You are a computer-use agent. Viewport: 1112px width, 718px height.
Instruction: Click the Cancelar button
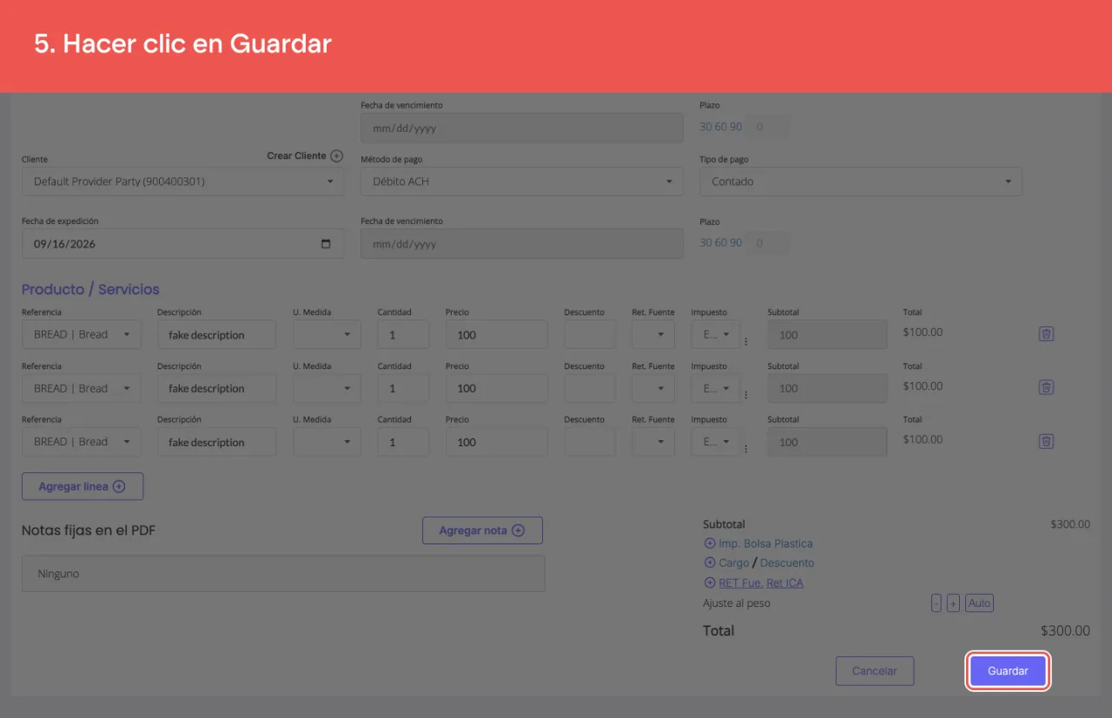(x=875, y=671)
